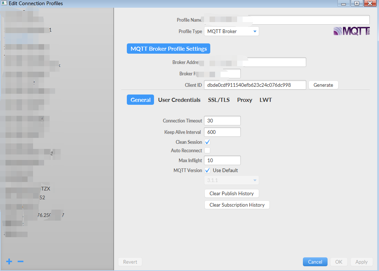Uncheck the Clean Session checkbox
Image resolution: width=379 pixels, height=271 pixels.
pyautogui.click(x=207, y=142)
